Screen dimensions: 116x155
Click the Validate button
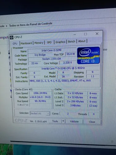pyautogui.click(x=74, y=122)
